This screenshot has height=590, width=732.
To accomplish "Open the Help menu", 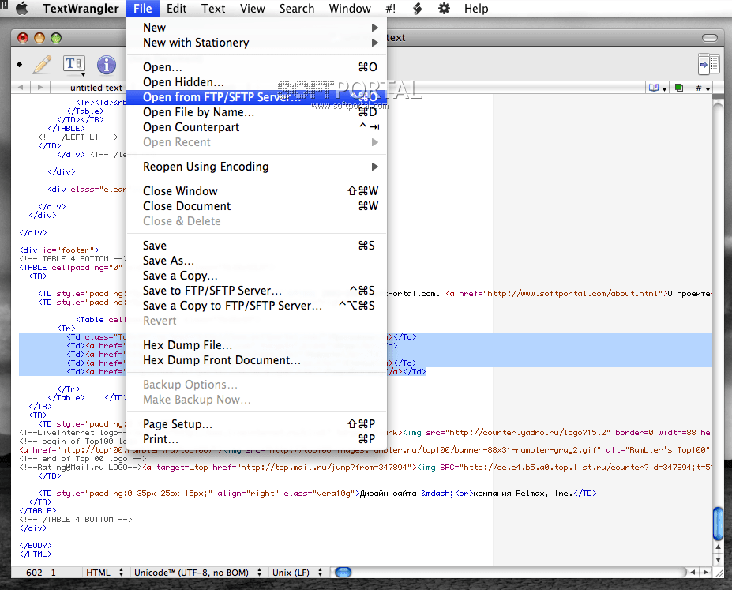I will coord(476,9).
